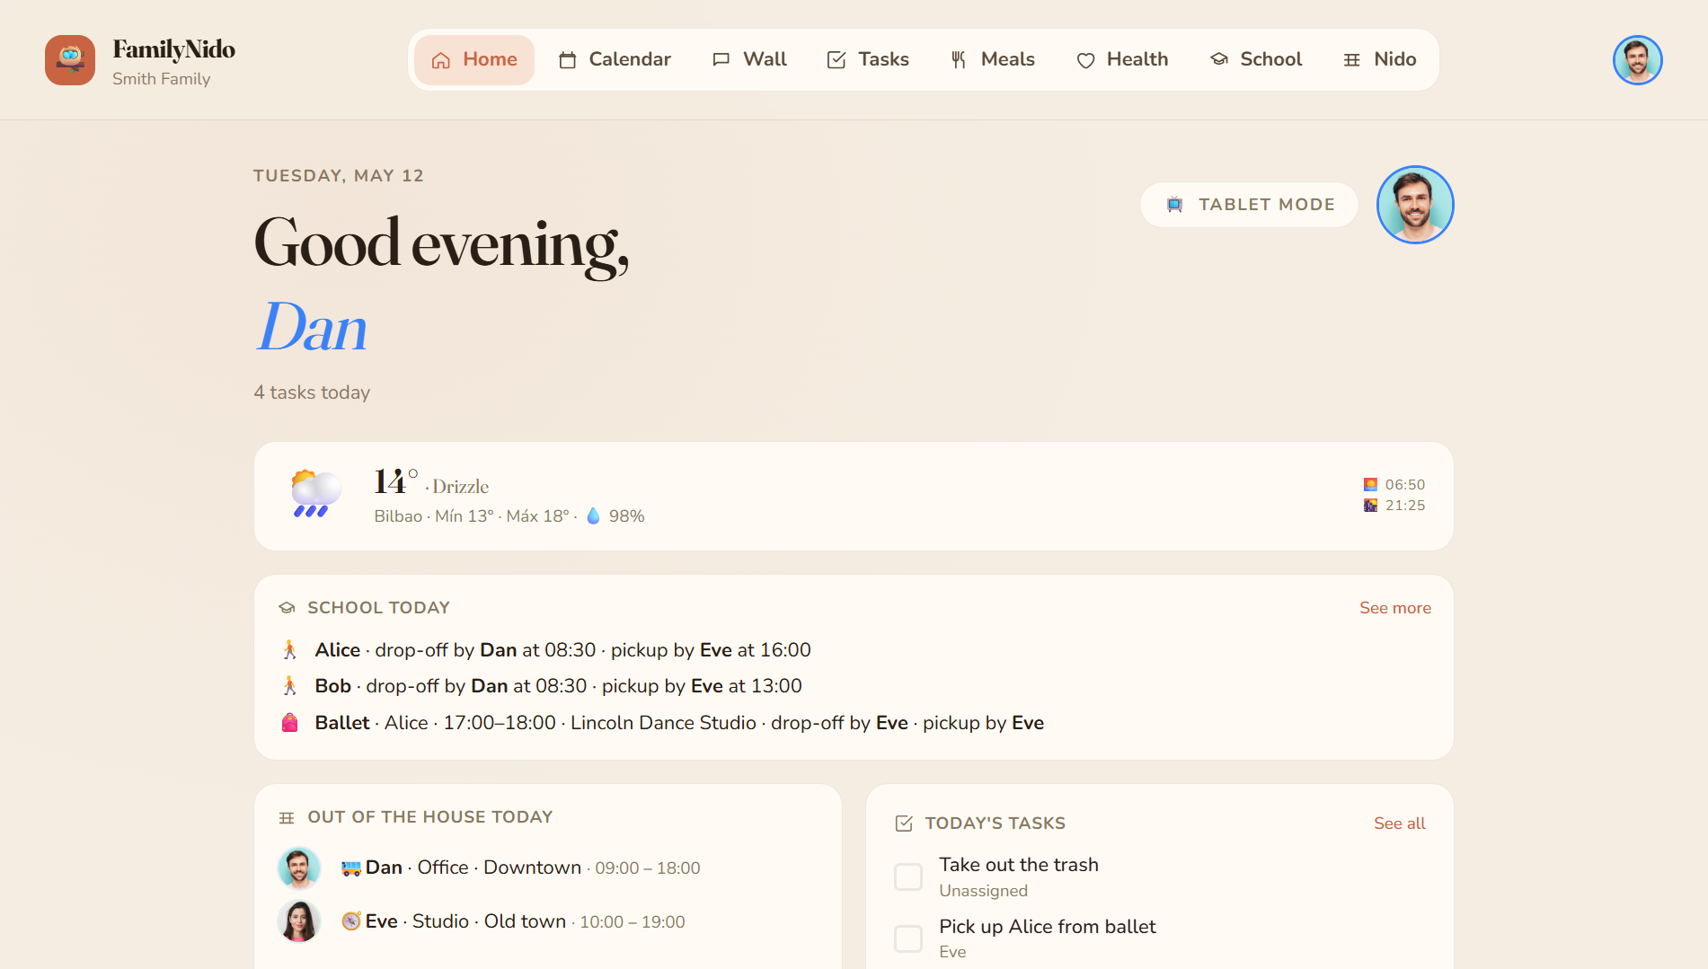This screenshot has width=1708, height=969.
Task: Click the Smith Family subtitle
Action: point(161,79)
